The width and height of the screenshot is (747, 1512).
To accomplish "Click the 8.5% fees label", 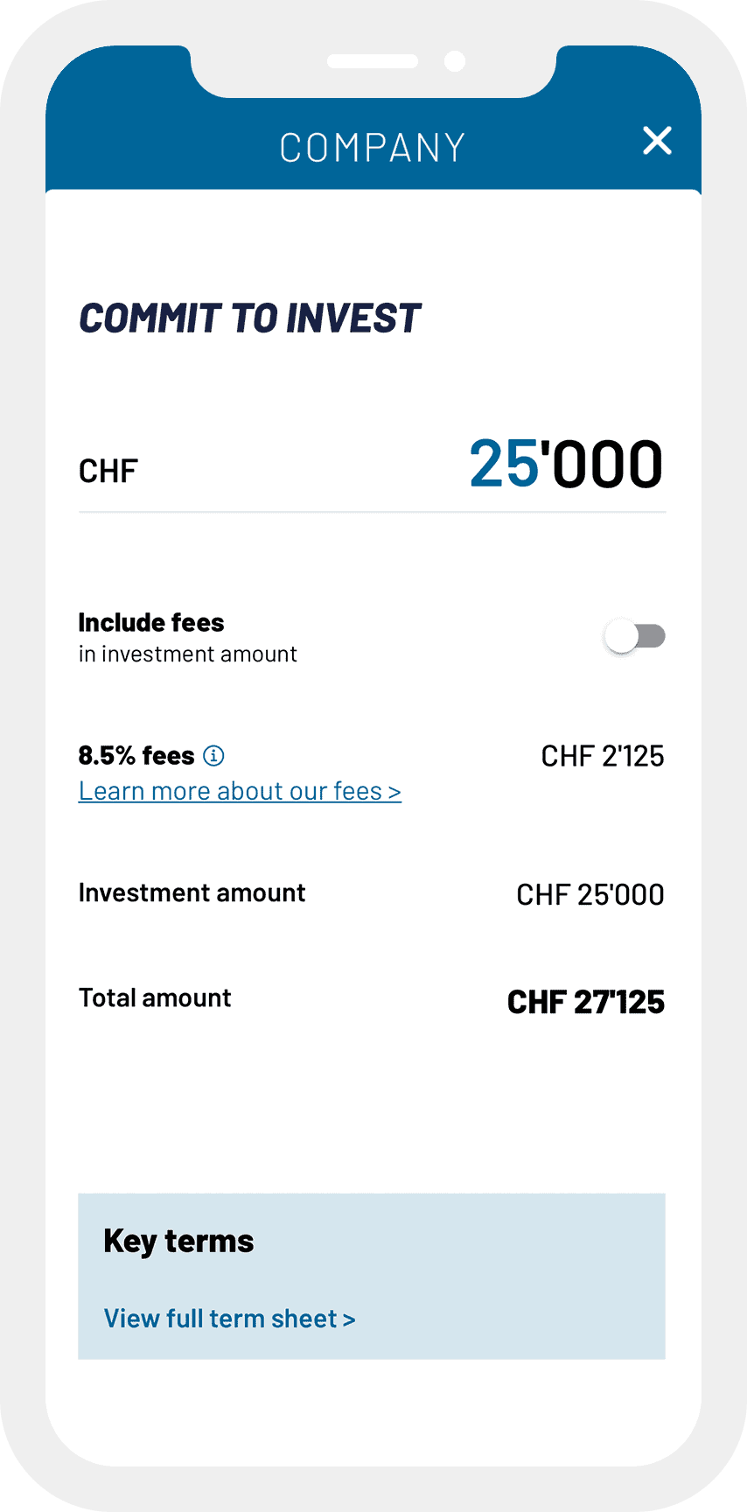I will 136,755.
